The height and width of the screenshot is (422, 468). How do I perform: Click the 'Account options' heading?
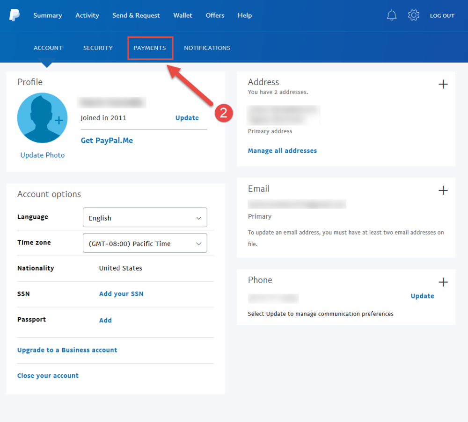pos(49,194)
